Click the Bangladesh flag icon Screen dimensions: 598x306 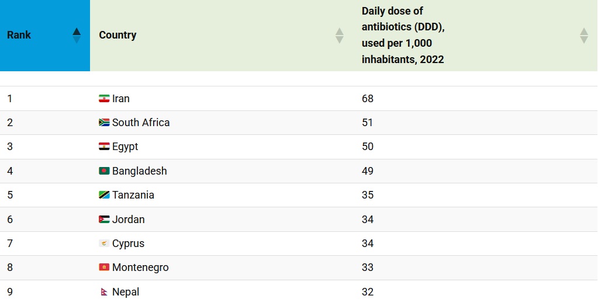(104, 171)
